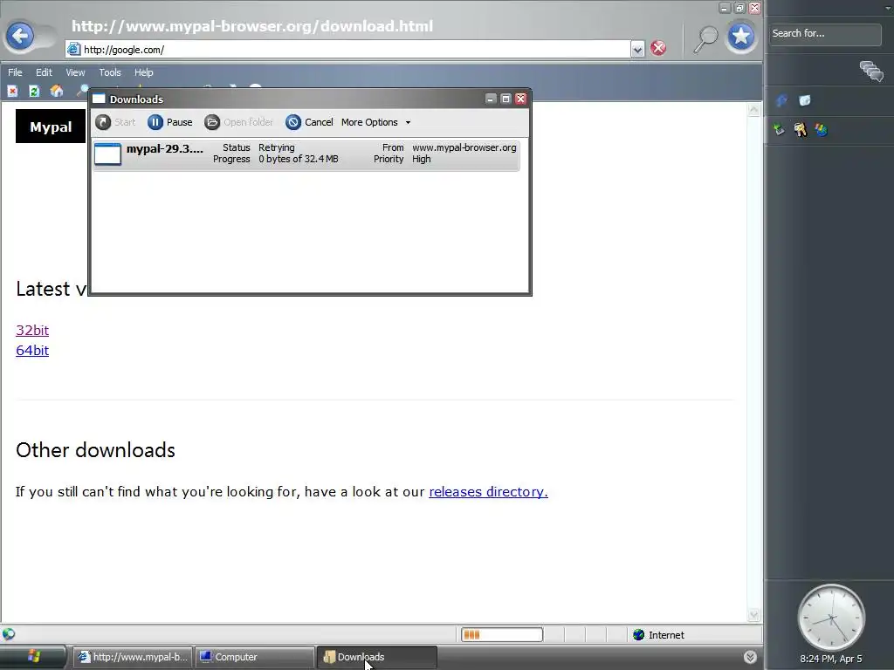Viewport: 894px width, 670px height.
Task: Cancel the mypal download
Action: [310, 122]
